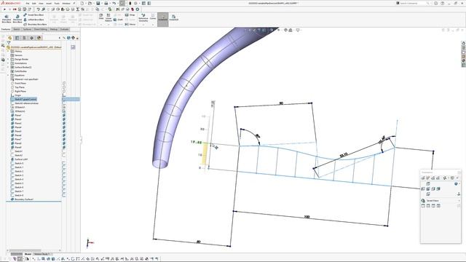Screen dimensions: 466x262
Task: Switch to ConfigurationManager tab icon
Action: click(x=24, y=38)
